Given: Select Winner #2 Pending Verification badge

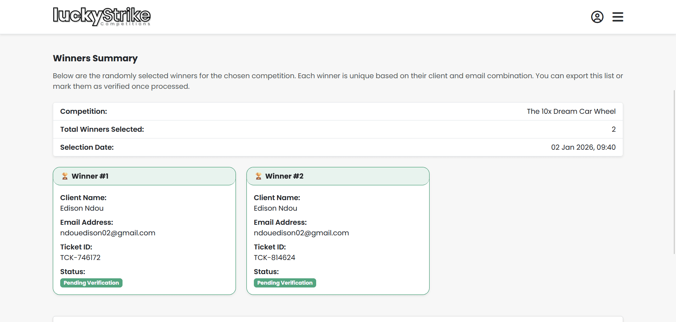Looking at the screenshot, I should pos(285,283).
